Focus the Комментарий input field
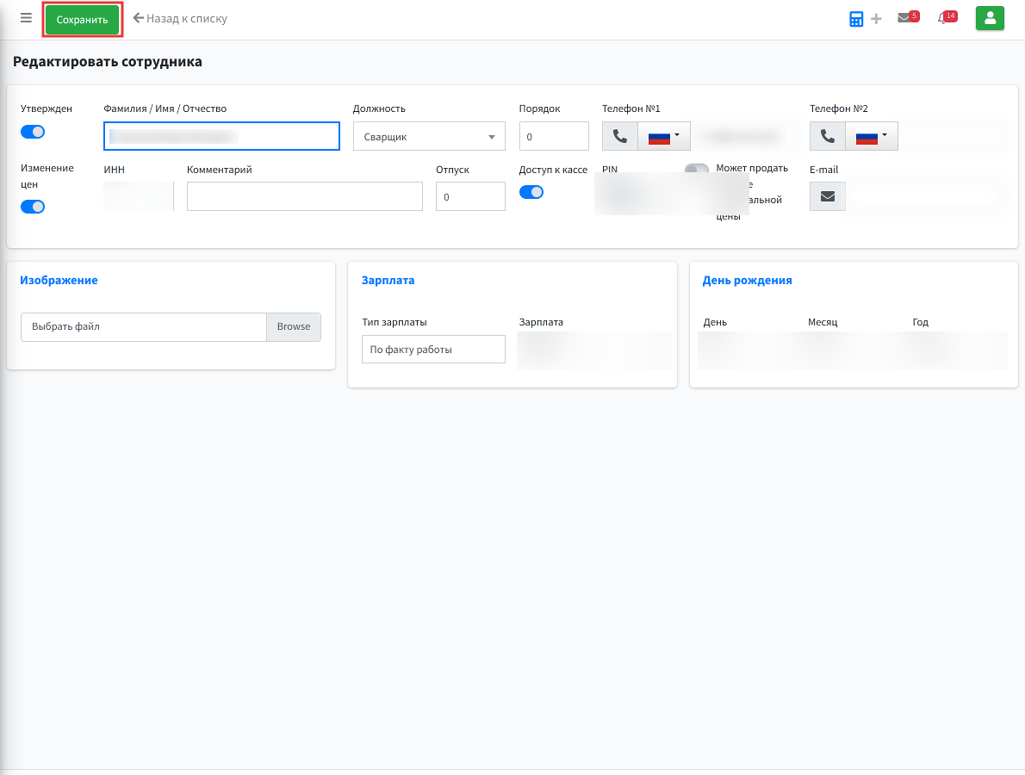Image resolution: width=1025 pixels, height=775 pixels. 305,196
